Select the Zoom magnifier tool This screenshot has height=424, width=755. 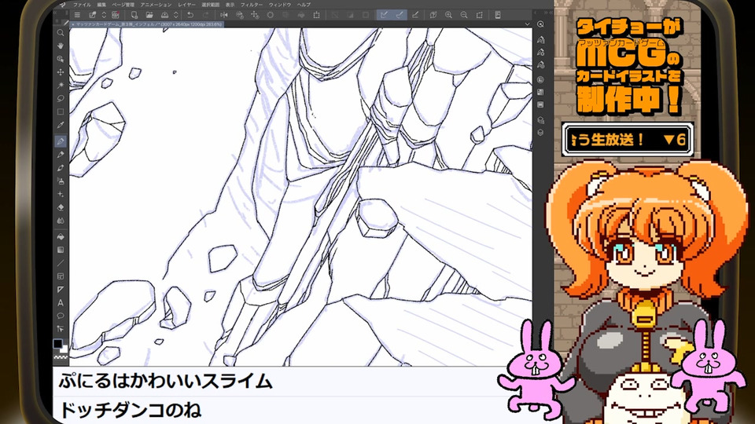[61, 33]
